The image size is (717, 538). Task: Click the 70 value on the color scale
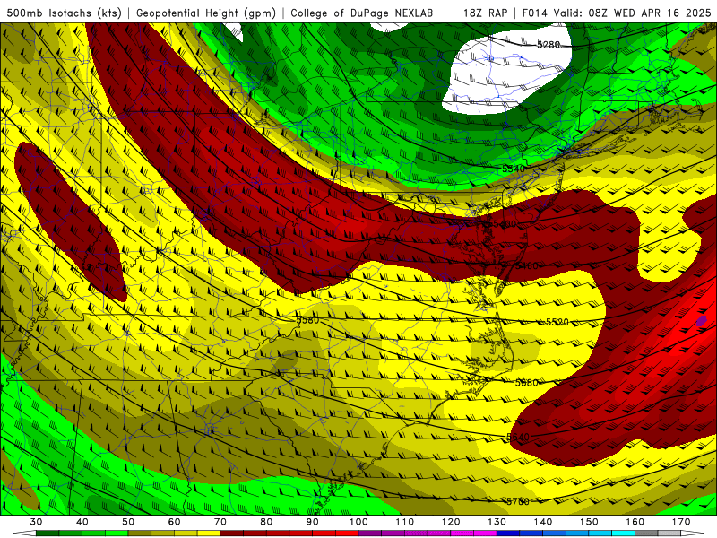pos(220,522)
